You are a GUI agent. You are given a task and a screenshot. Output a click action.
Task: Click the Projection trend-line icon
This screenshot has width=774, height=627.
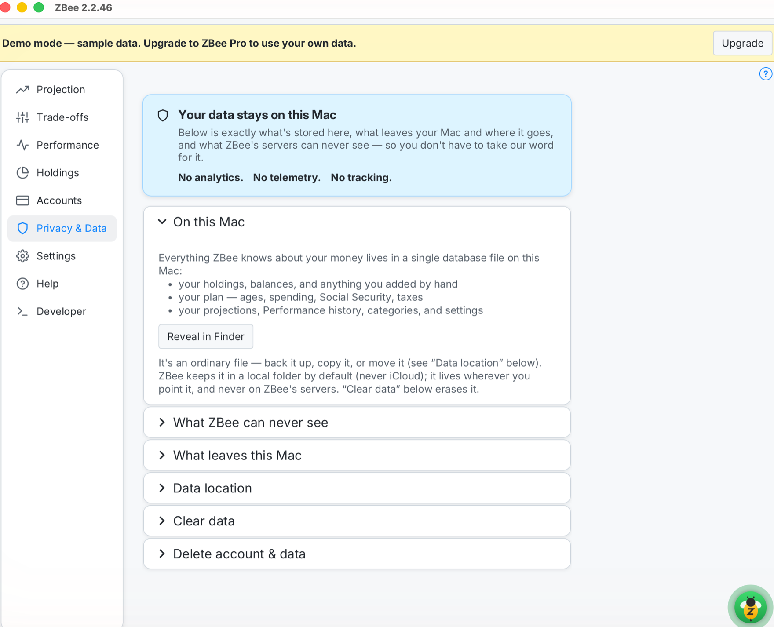(22, 90)
